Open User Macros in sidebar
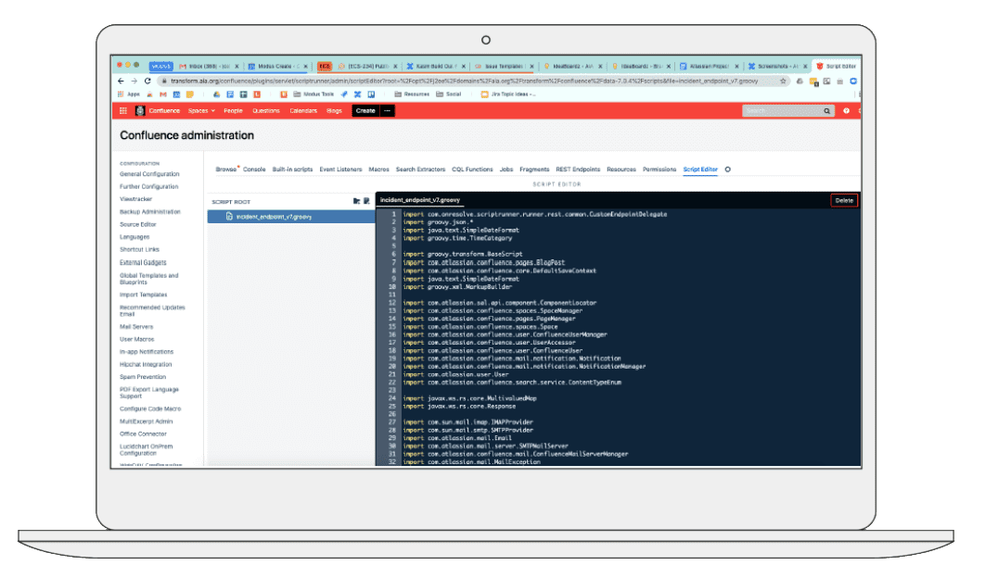Screen dimensions: 985x578 [x=137, y=340]
